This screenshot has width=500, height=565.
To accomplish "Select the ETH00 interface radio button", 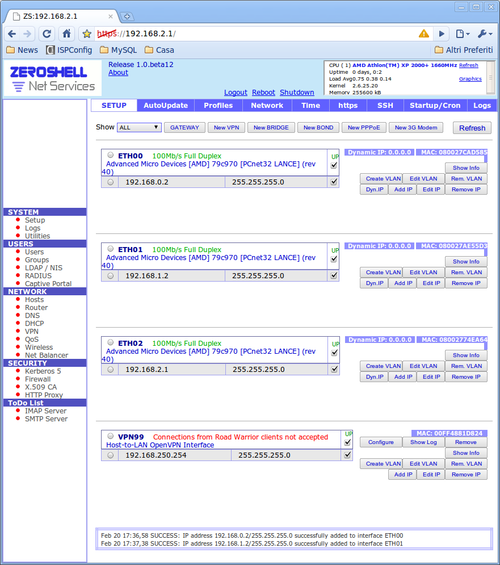I will [x=111, y=155].
